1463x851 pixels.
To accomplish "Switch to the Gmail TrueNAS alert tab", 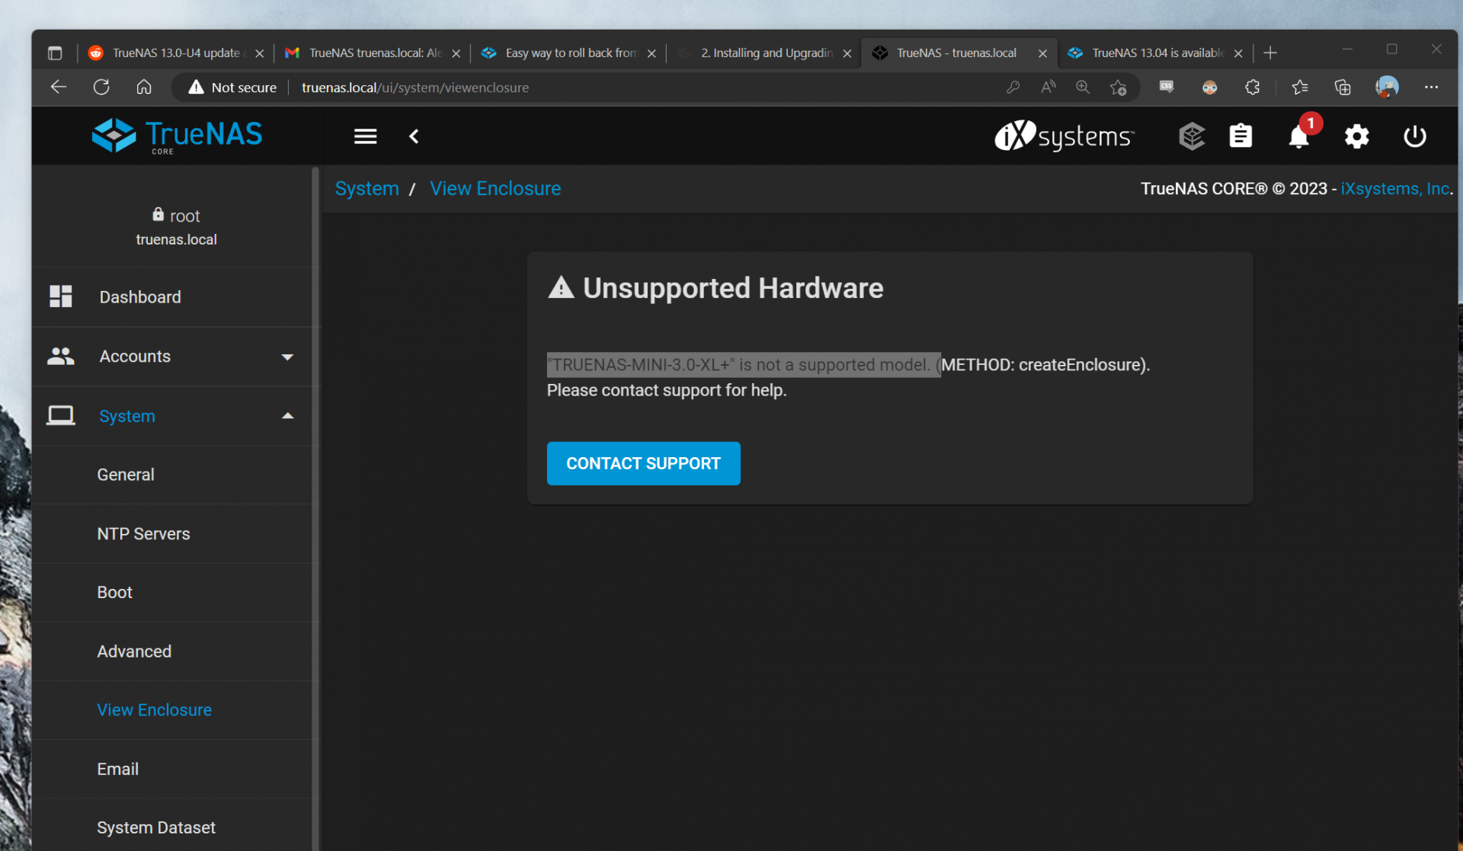I will pos(372,53).
